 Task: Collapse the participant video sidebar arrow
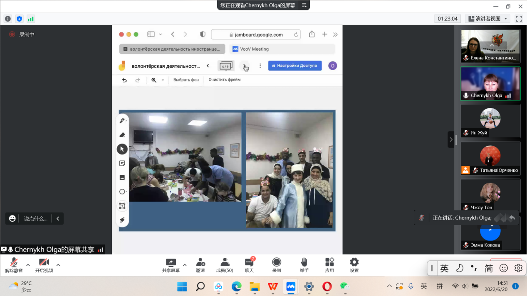pyautogui.click(x=451, y=139)
